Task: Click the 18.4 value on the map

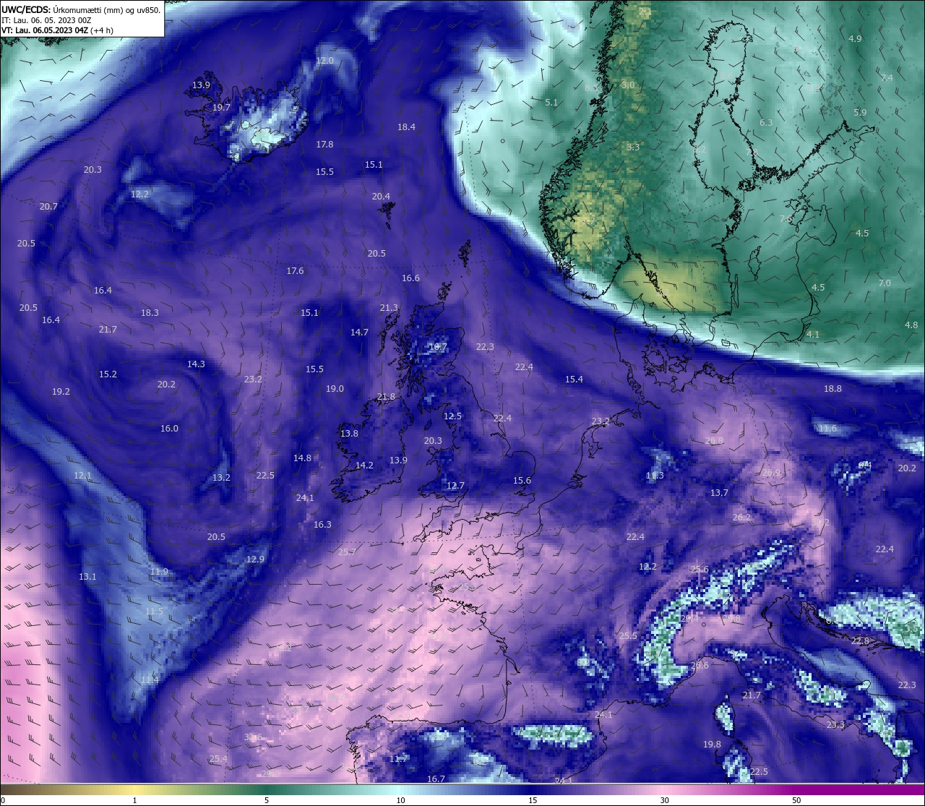Action: tap(406, 127)
